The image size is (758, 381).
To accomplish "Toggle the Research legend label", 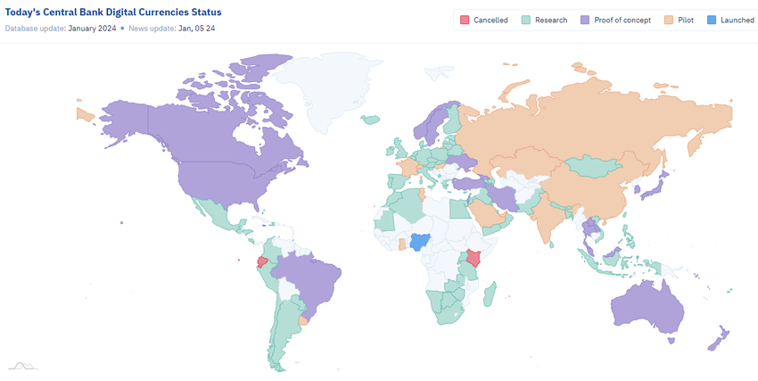I will (550, 20).
